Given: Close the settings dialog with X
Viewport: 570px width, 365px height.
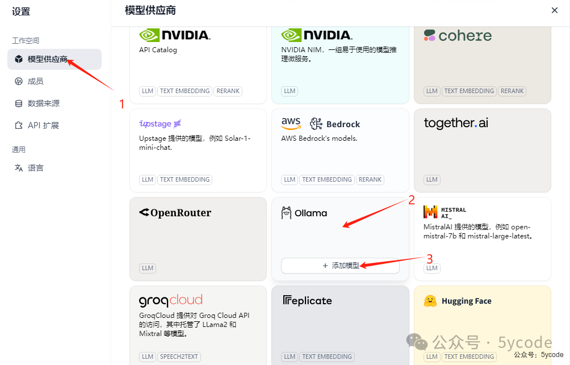Looking at the screenshot, I should [x=554, y=10].
